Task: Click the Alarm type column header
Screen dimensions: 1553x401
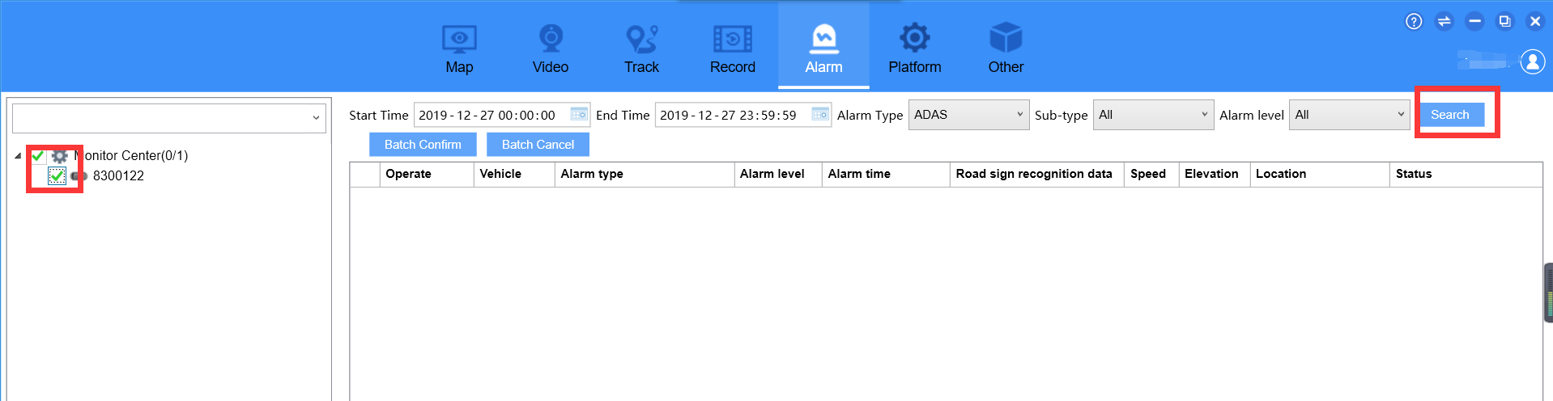Action: click(645, 174)
